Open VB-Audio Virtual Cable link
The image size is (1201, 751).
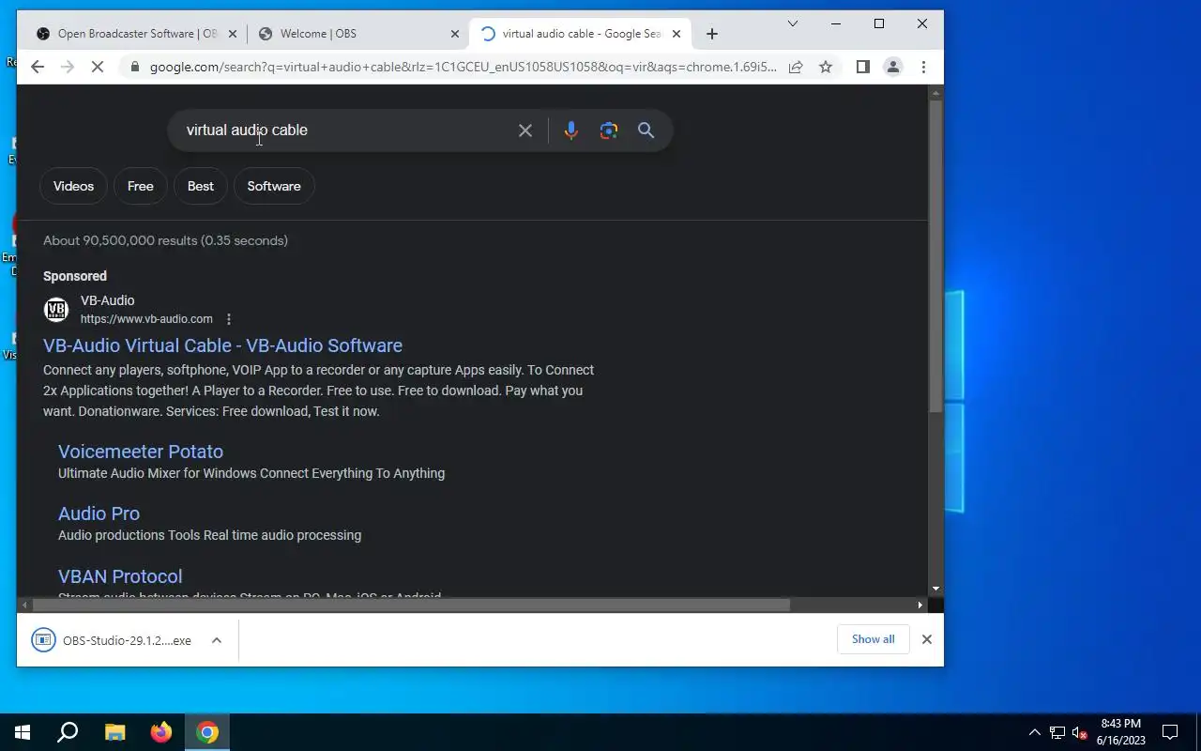222,345
